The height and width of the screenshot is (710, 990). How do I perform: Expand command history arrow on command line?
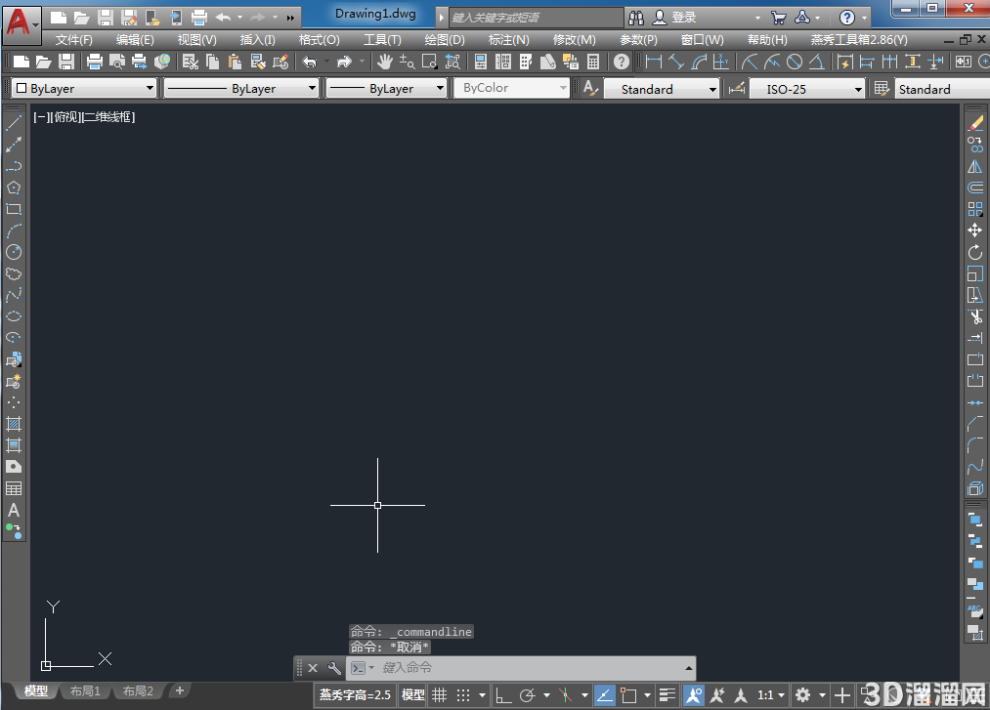click(x=688, y=668)
